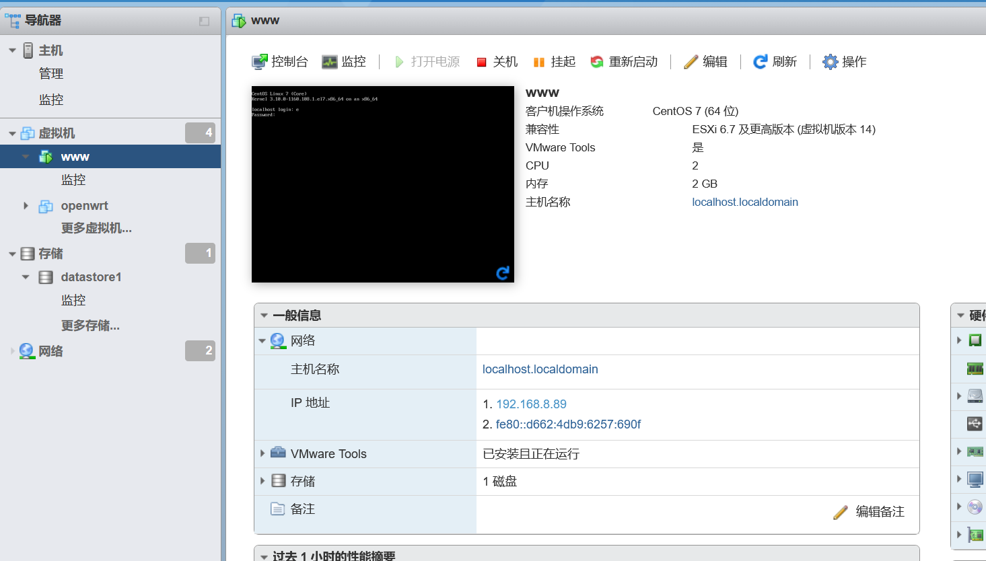Viewport: 986px width, 561px height.
Task: Click the 监控 toolbar button for www
Action: tap(344, 62)
